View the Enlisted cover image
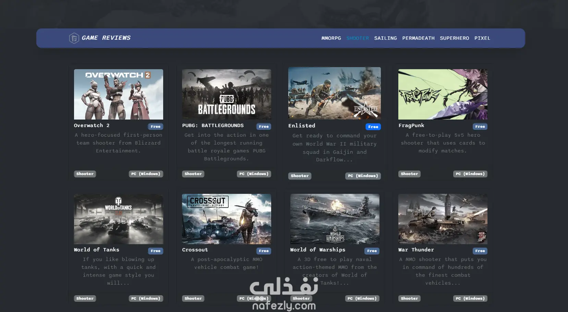The width and height of the screenshot is (568, 312). pos(335,93)
